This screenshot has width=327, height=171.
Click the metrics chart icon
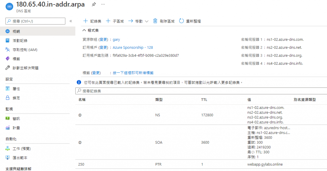click(x=8, y=128)
